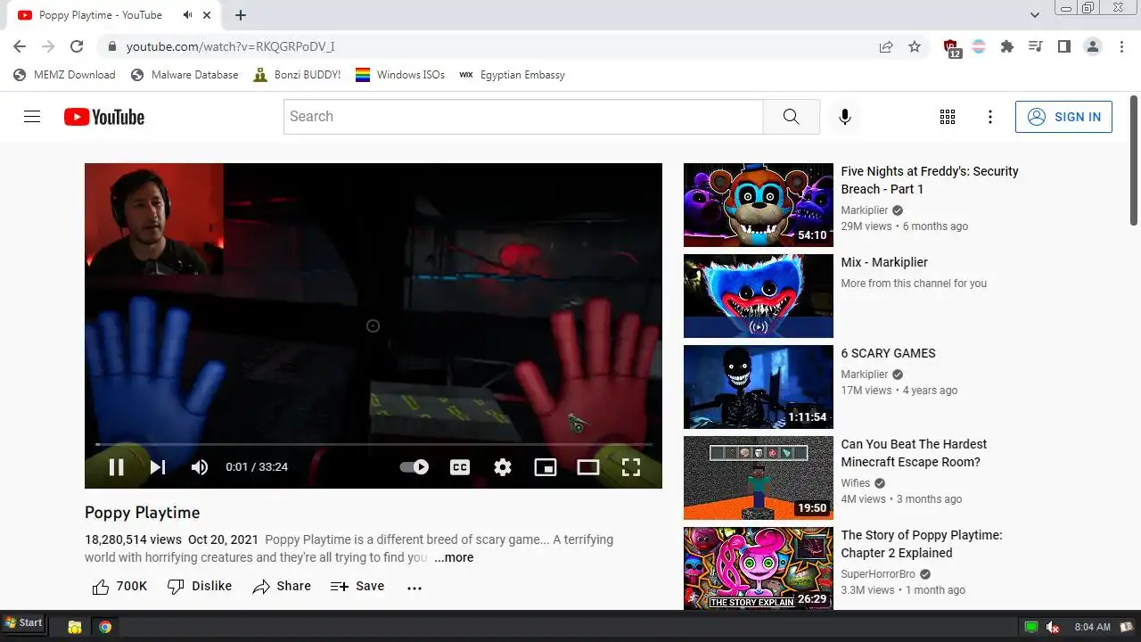Image resolution: width=1141 pixels, height=642 pixels.
Task: Open Malware Database bookmark
Action: click(185, 75)
